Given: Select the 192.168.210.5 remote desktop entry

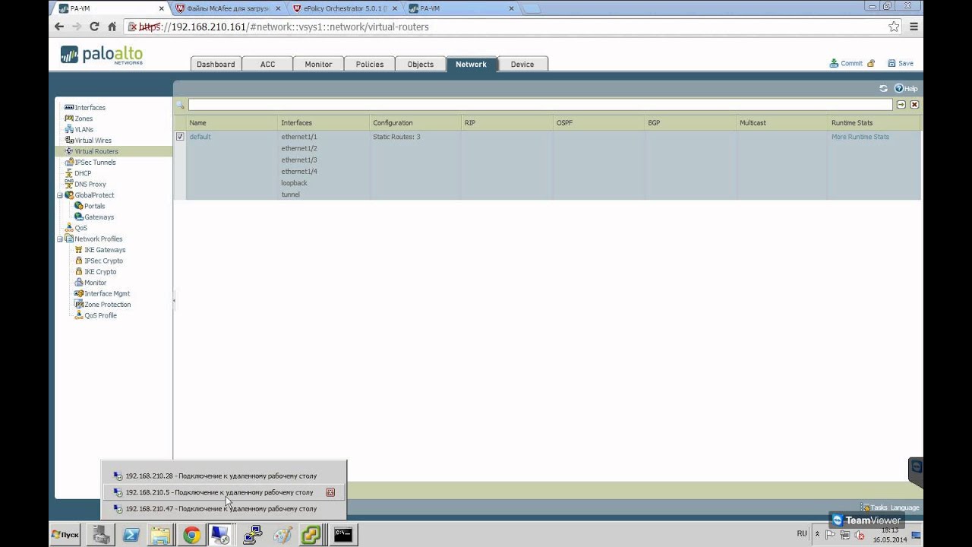Looking at the screenshot, I should [x=224, y=492].
